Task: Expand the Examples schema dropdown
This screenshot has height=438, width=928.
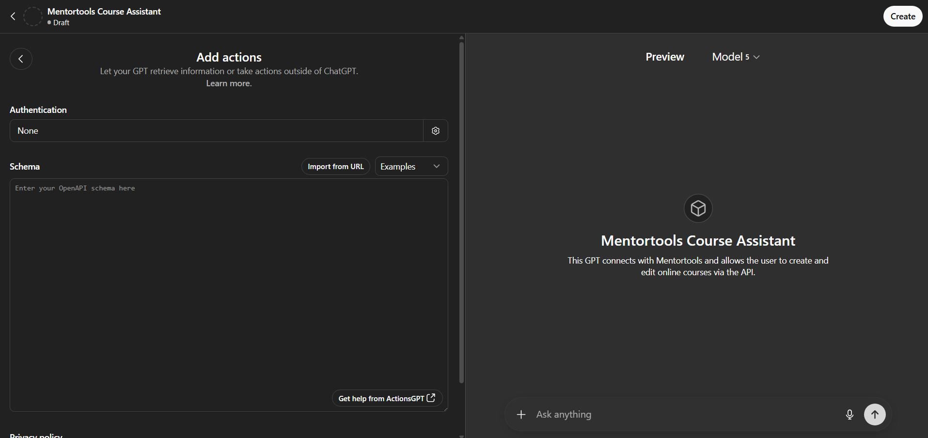Action: [x=411, y=167]
